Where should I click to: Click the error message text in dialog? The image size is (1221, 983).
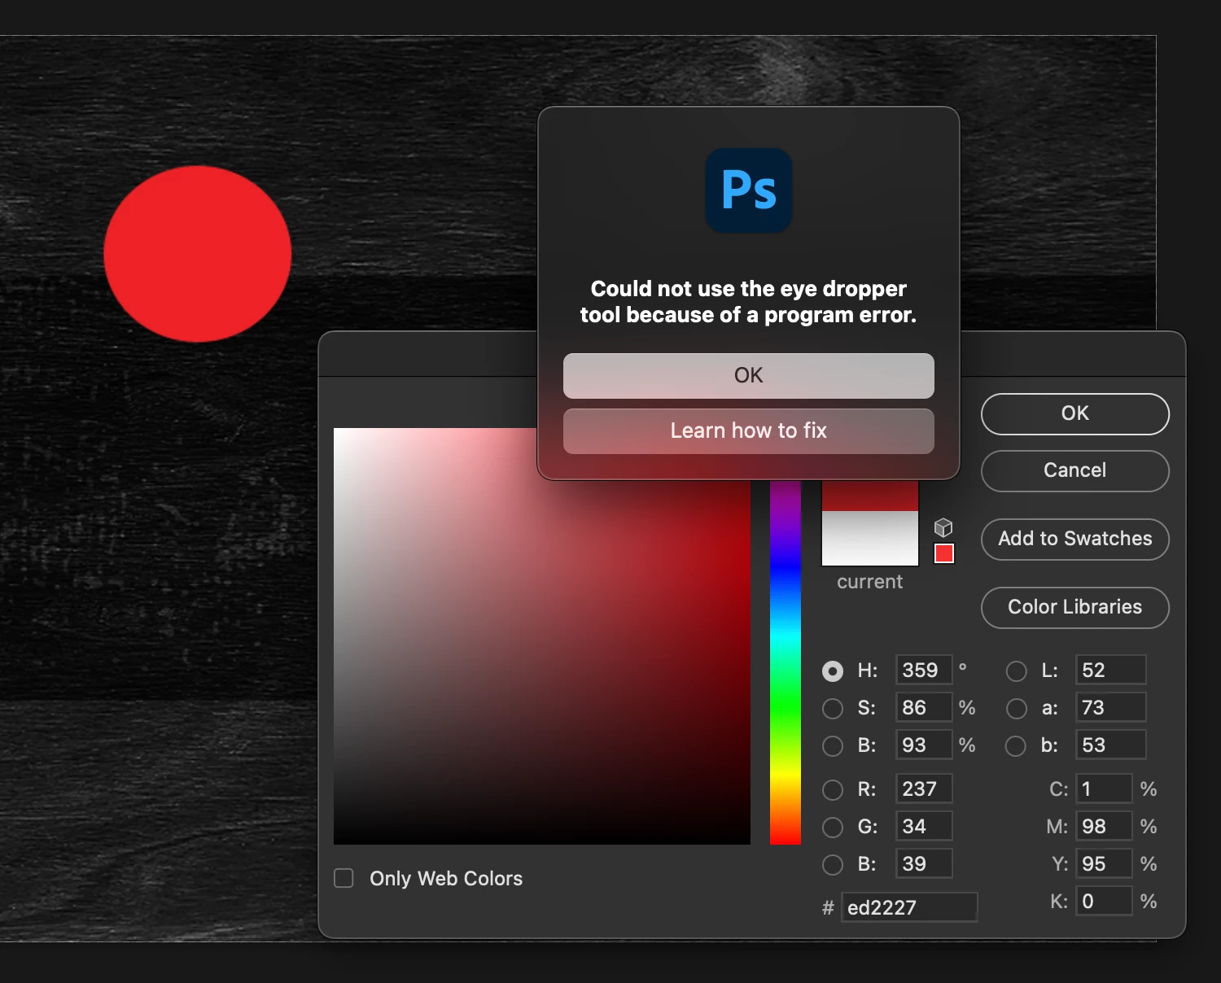coord(749,302)
